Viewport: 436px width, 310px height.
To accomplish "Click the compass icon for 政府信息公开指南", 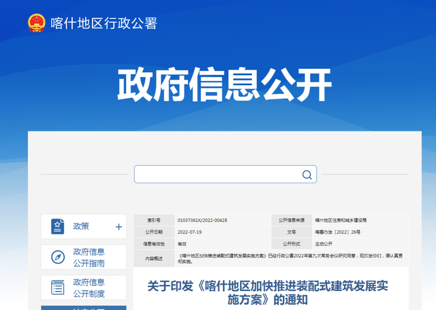I will (x=58, y=257).
